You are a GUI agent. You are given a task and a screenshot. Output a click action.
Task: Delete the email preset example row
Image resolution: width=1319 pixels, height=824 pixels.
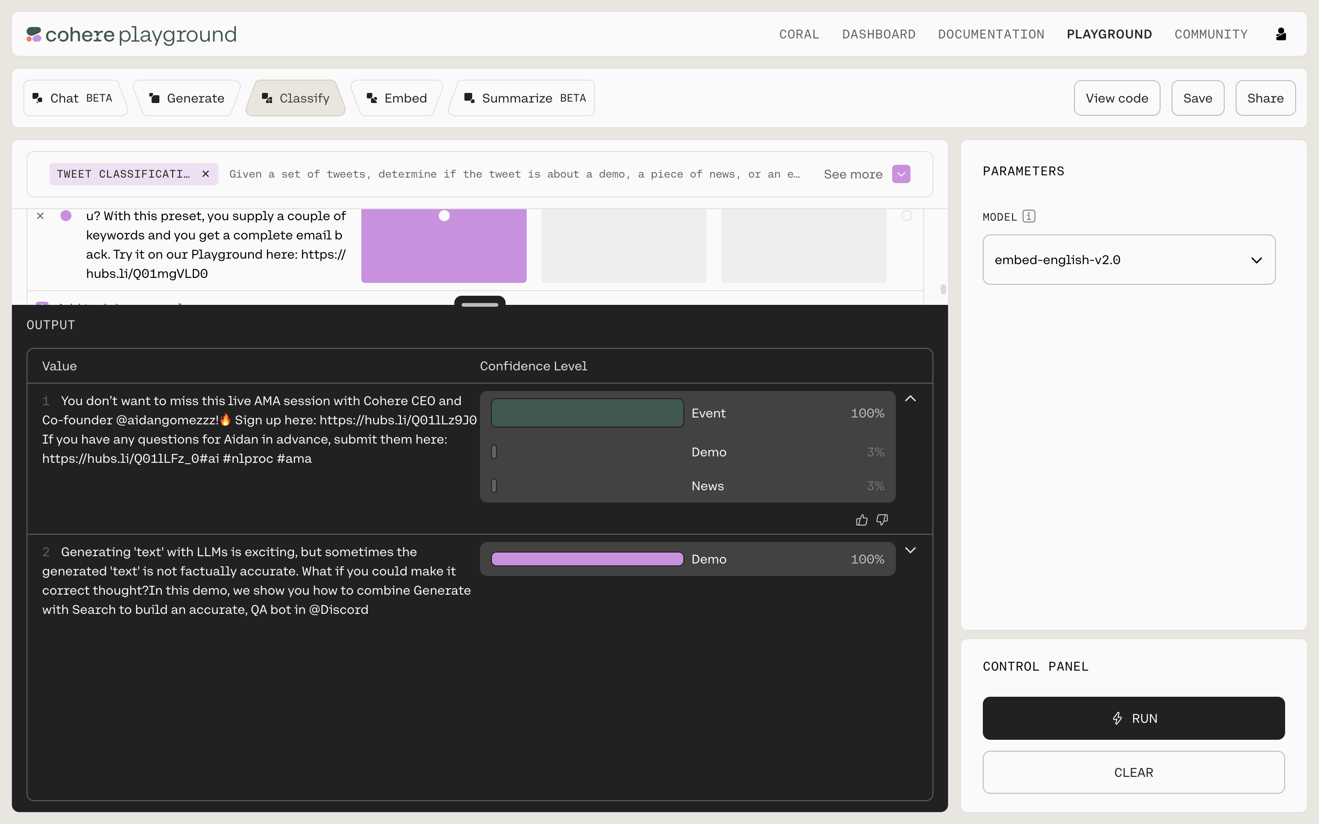[x=40, y=216]
